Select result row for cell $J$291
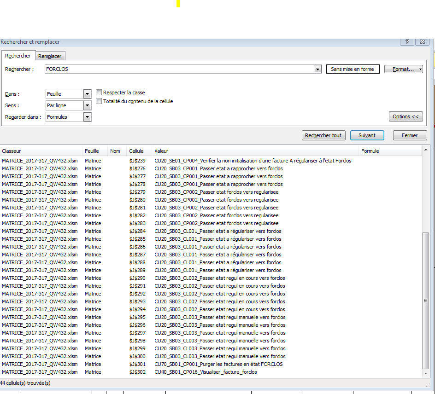The width and height of the screenshot is (435, 394). pos(211,286)
